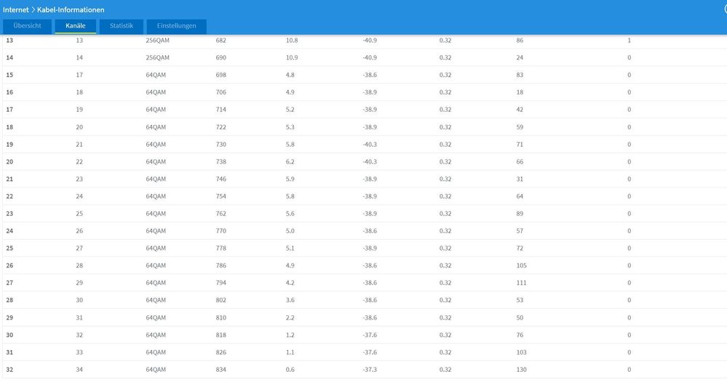
Task: Click error count 86 in row 13
Action: [520, 40]
